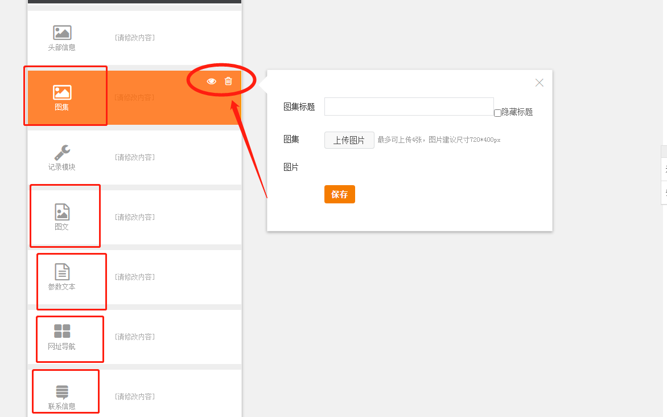667x417 pixels.
Task: Click 请修改内容 text in 图文 row
Action: (135, 217)
